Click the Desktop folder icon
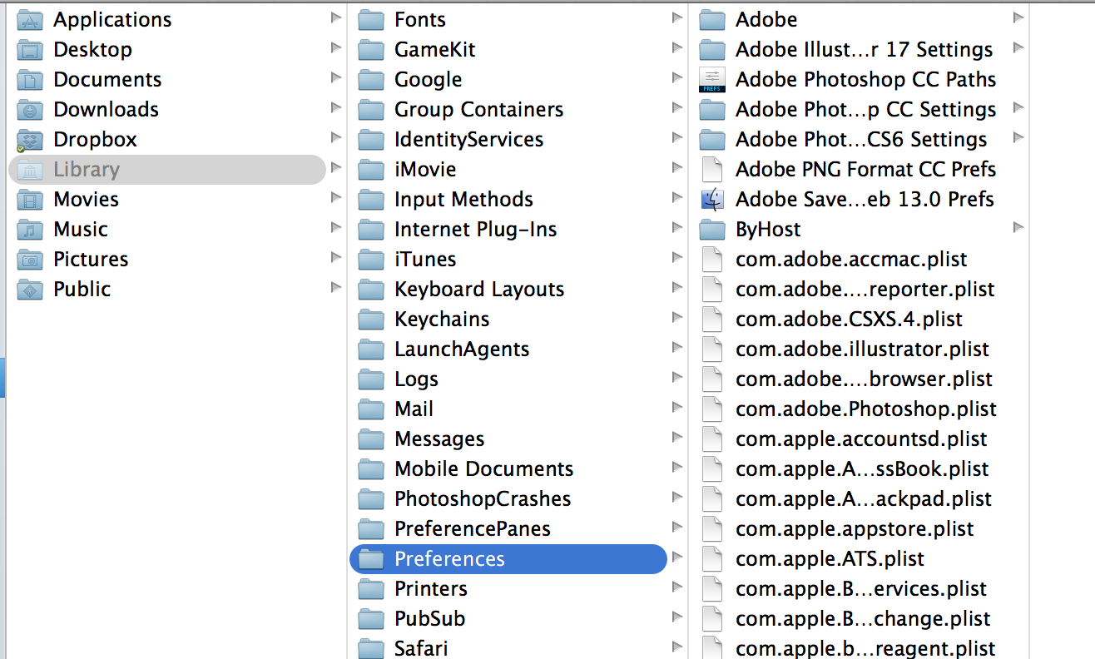Screen dimensions: 1095x659 coord(30,50)
